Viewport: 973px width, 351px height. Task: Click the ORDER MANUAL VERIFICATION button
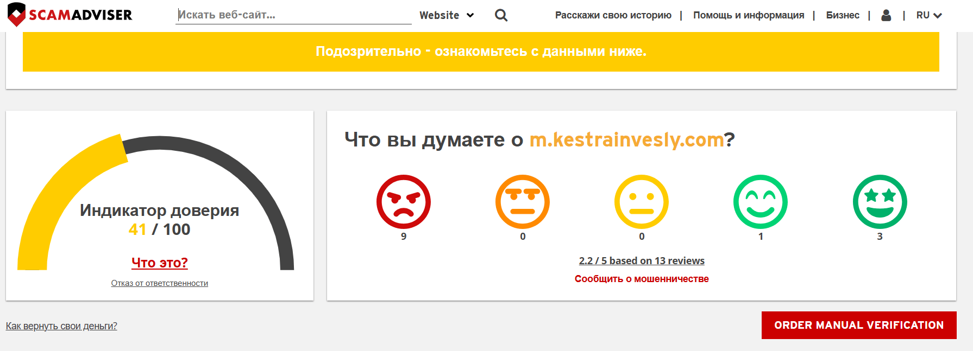coord(859,325)
